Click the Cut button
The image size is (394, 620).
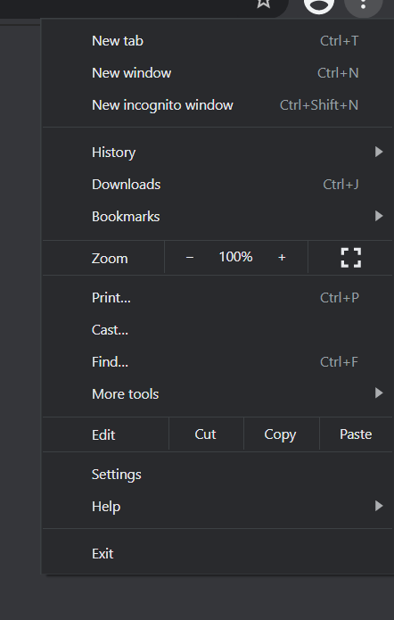206,434
